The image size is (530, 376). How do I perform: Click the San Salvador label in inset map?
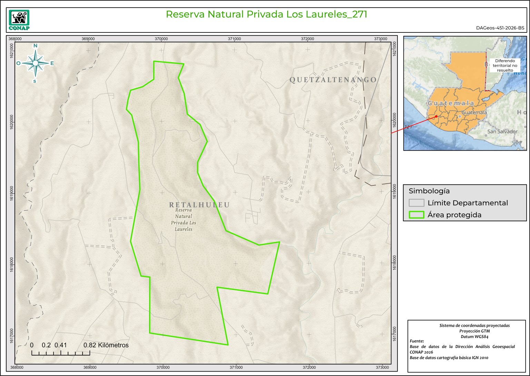coord(502,132)
